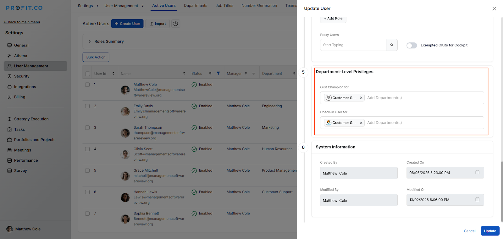Toggle Exempted OKRs for Cockpit switch
This screenshot has width=503, height=239.
tap(412, 45)
